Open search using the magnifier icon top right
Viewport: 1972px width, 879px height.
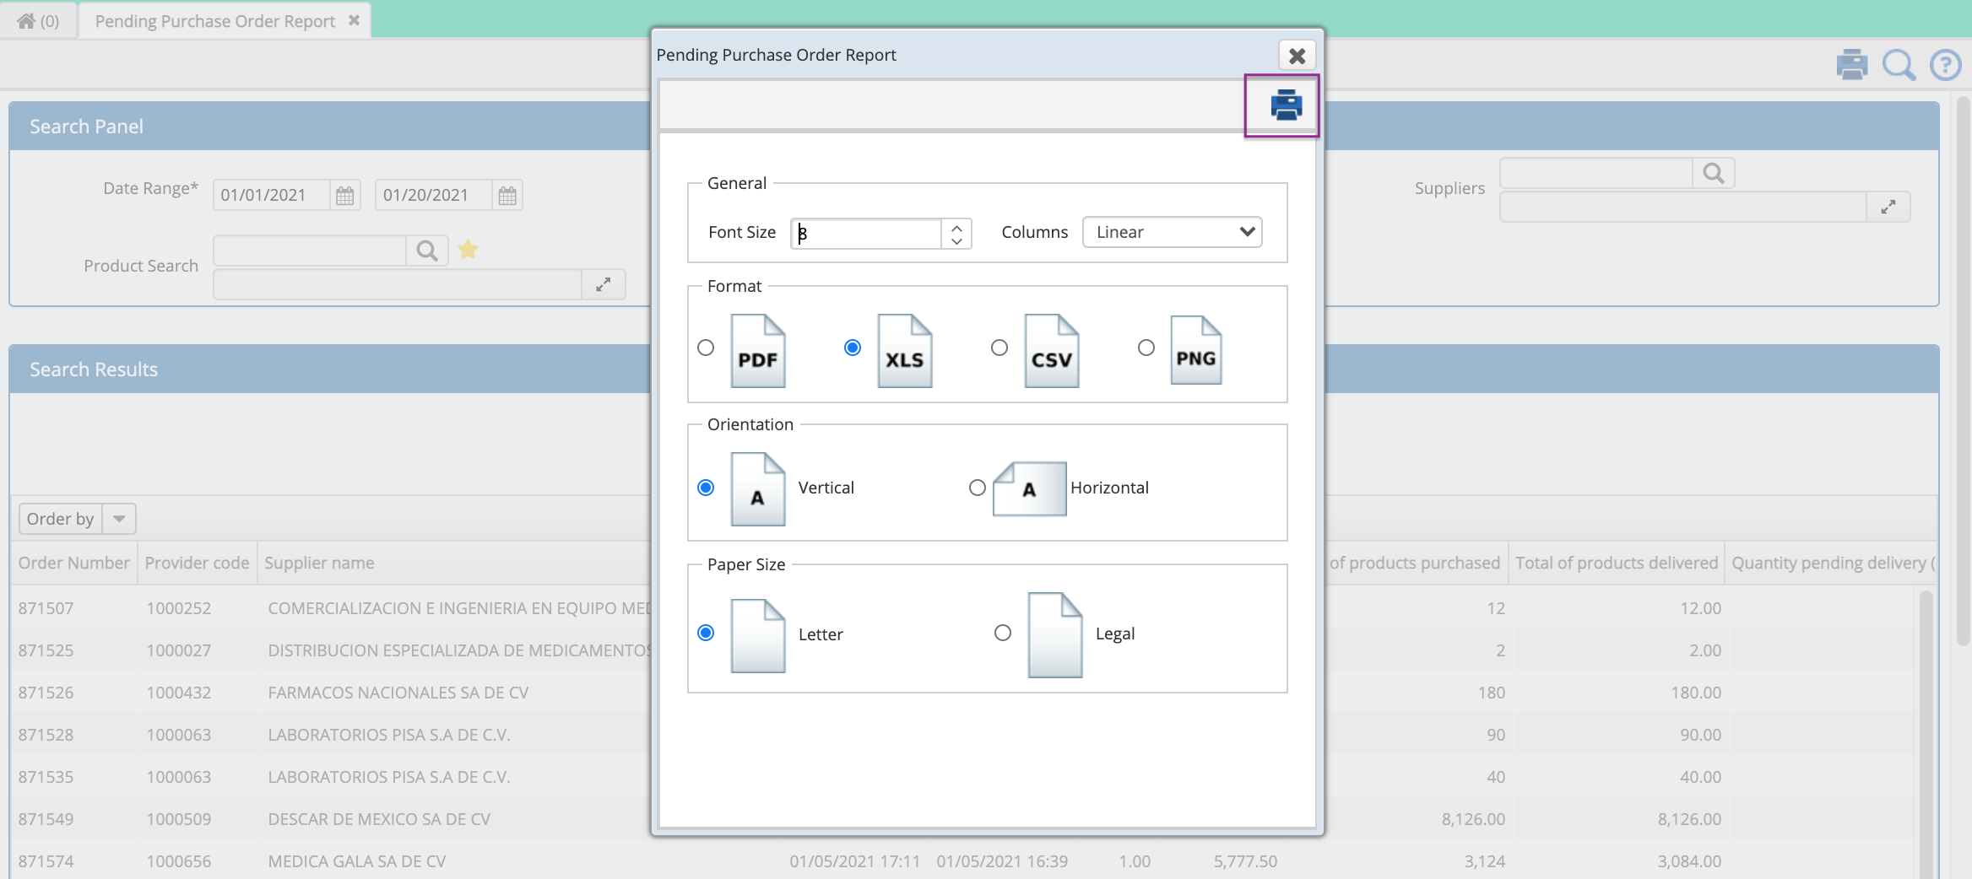[x=1899, y=64]
